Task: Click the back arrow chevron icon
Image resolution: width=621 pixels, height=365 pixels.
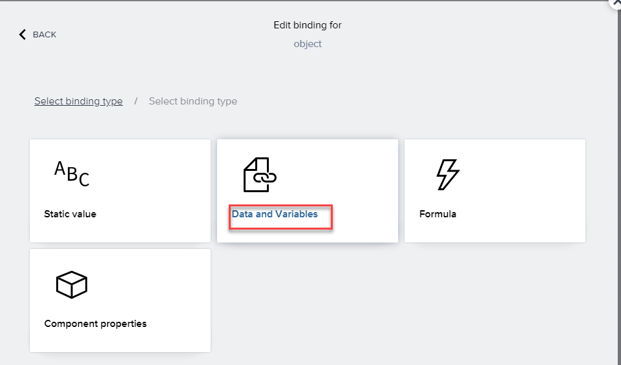Action: 23,34
